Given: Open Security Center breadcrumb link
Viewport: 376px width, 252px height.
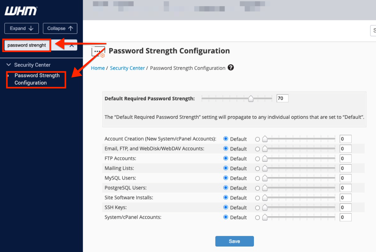Looking at the screenshot, I should pos(127,68).
